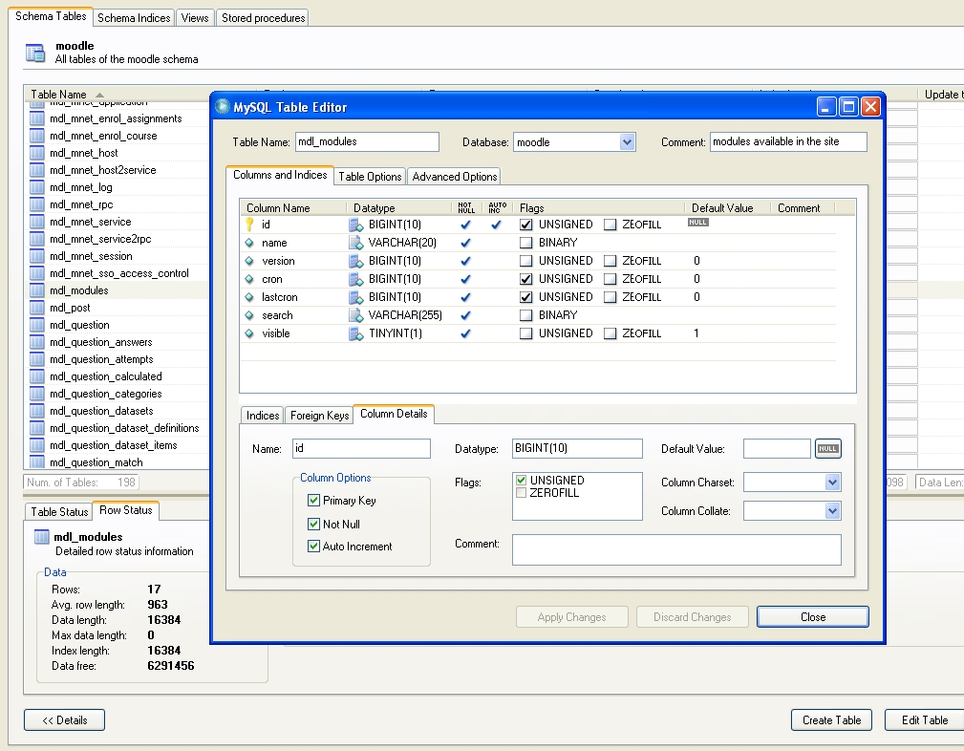Viewport: 964px width, 751px height.
Task: Click the datatype icon in lastcron column row
Action: coord(355,297)
